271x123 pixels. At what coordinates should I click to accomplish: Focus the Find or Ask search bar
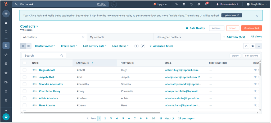pyautogui.click(x=60, y=4)
